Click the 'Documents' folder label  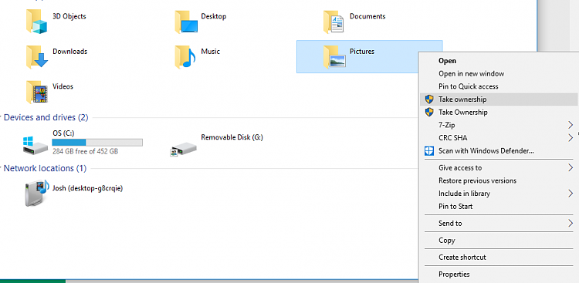click(367, 16)
